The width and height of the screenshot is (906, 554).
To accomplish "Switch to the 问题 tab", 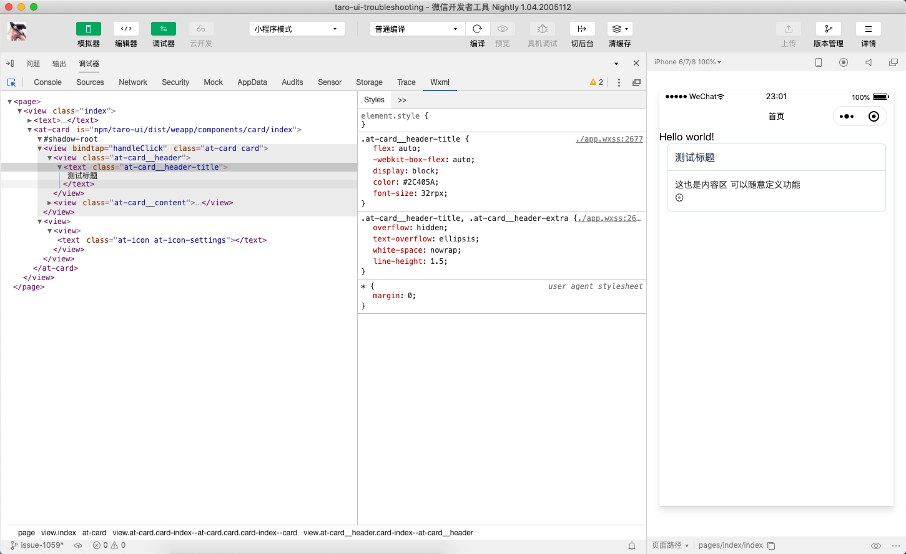I will [33, 64].
